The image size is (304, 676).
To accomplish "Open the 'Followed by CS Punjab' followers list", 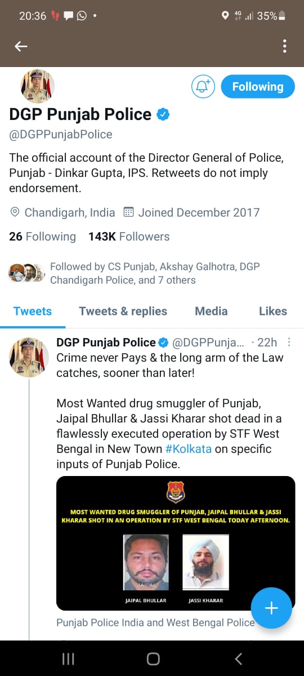I will click(134, 273).
